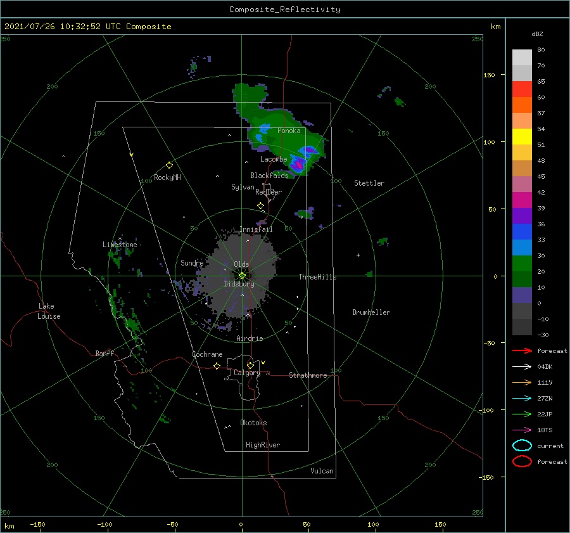This screenshot has height=533, width=570.
Task: Click the red 65-60 dBZ swatch
Action: point(522,89)
